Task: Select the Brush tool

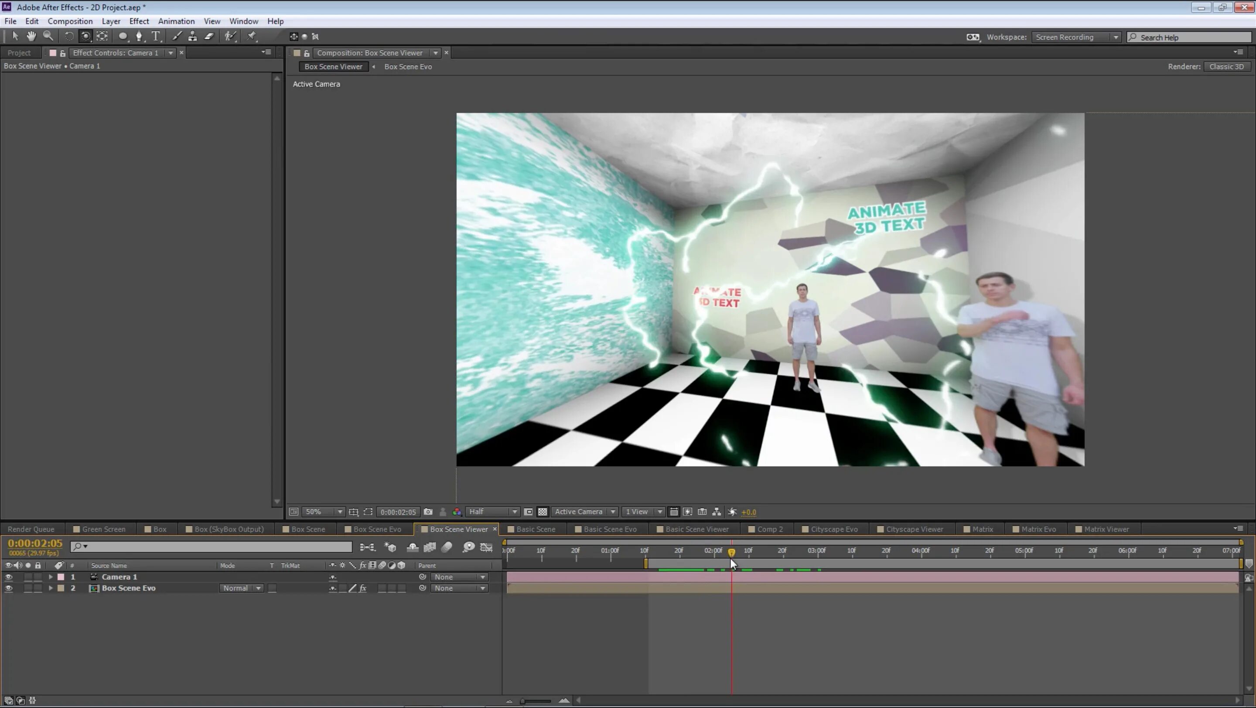Action: [177, 36]
